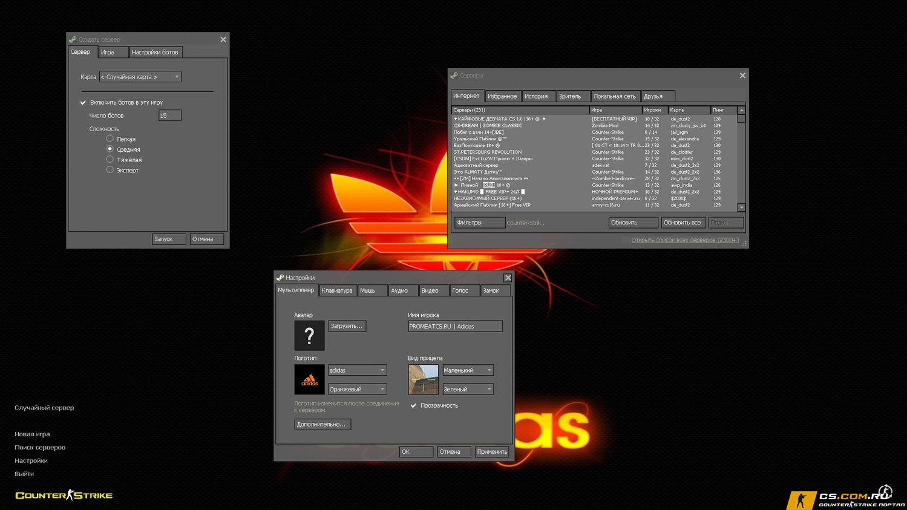The height and width of the screenshot is (510, 907).
Task: Open the История tab in Серверы
Action: click(x=538, y=96)
